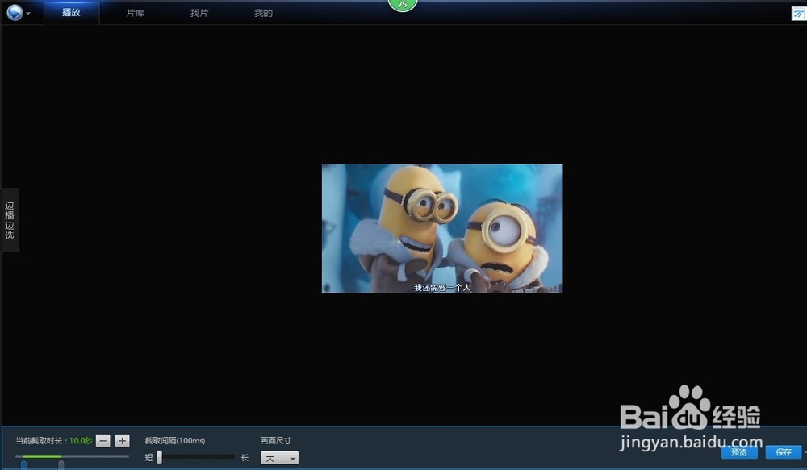This screenshot has height=470, width=807.
Task: Open the Baofeng player logo menu
Action: click(15, 12)
